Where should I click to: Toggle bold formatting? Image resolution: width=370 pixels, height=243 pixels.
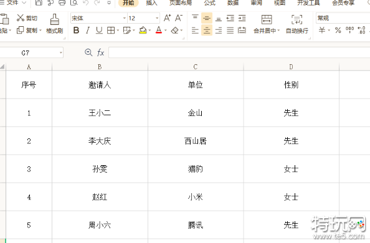[76, 31]
